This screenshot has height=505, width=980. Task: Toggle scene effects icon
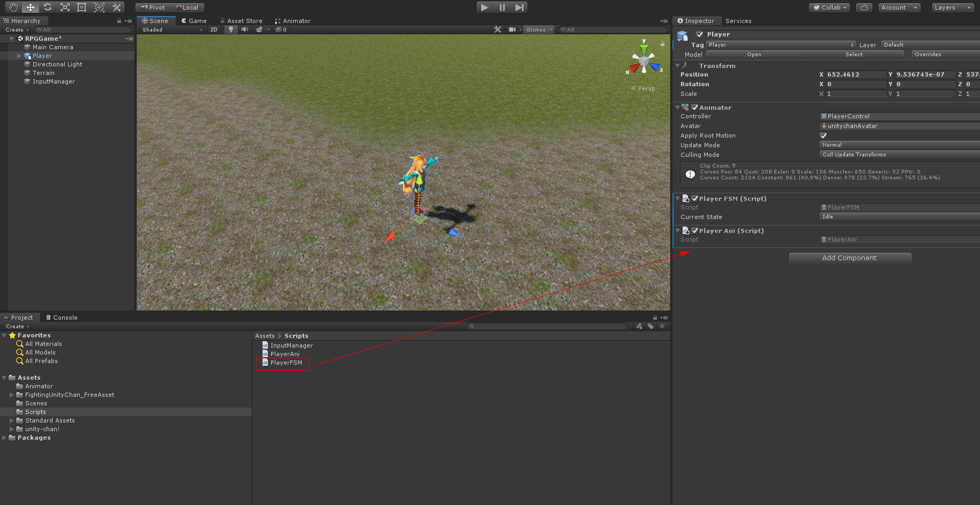259,29
